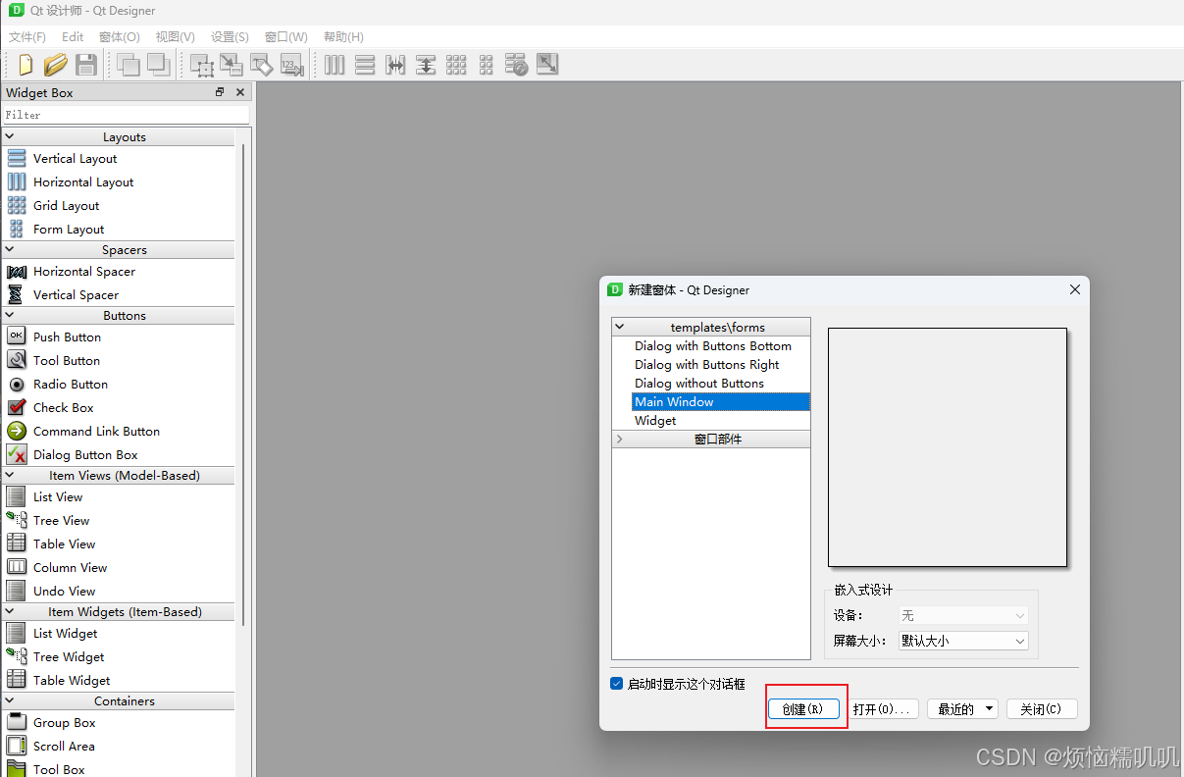Click the Open Form toolbar icon
This screenshot has height=777, width=1184.
[x=55, y=64]
